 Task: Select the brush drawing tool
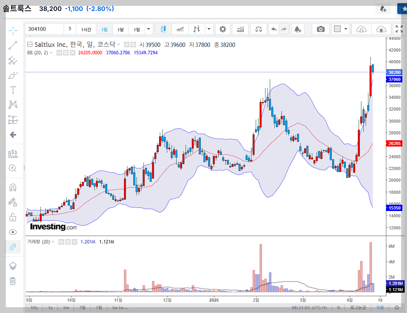(13, 75)
